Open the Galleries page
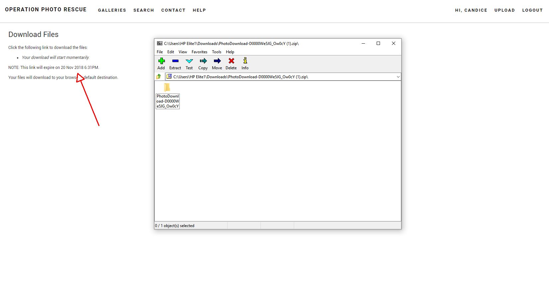 [112, 10]
